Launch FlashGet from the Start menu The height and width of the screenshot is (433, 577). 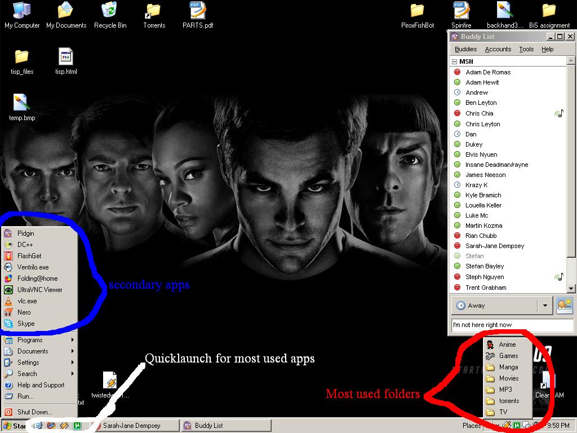pyautogui.click(x=39, y=256)
